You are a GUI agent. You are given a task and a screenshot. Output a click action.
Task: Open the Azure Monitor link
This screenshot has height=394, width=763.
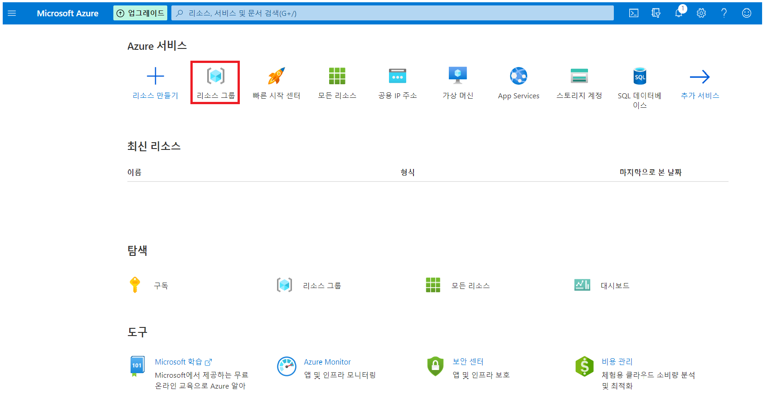(x=327, y=362)
